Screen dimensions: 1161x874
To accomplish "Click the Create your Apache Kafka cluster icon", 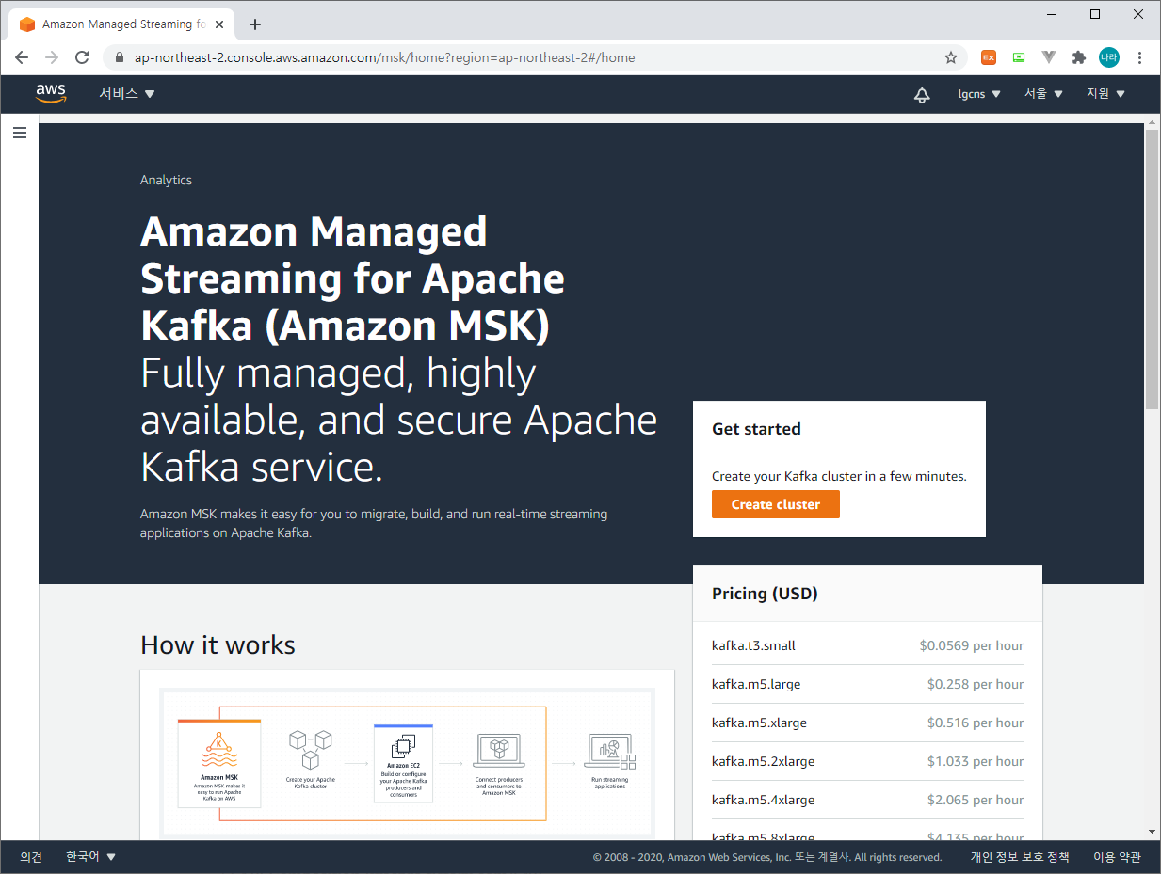I will pyautogui.click(x=310, y=749).
